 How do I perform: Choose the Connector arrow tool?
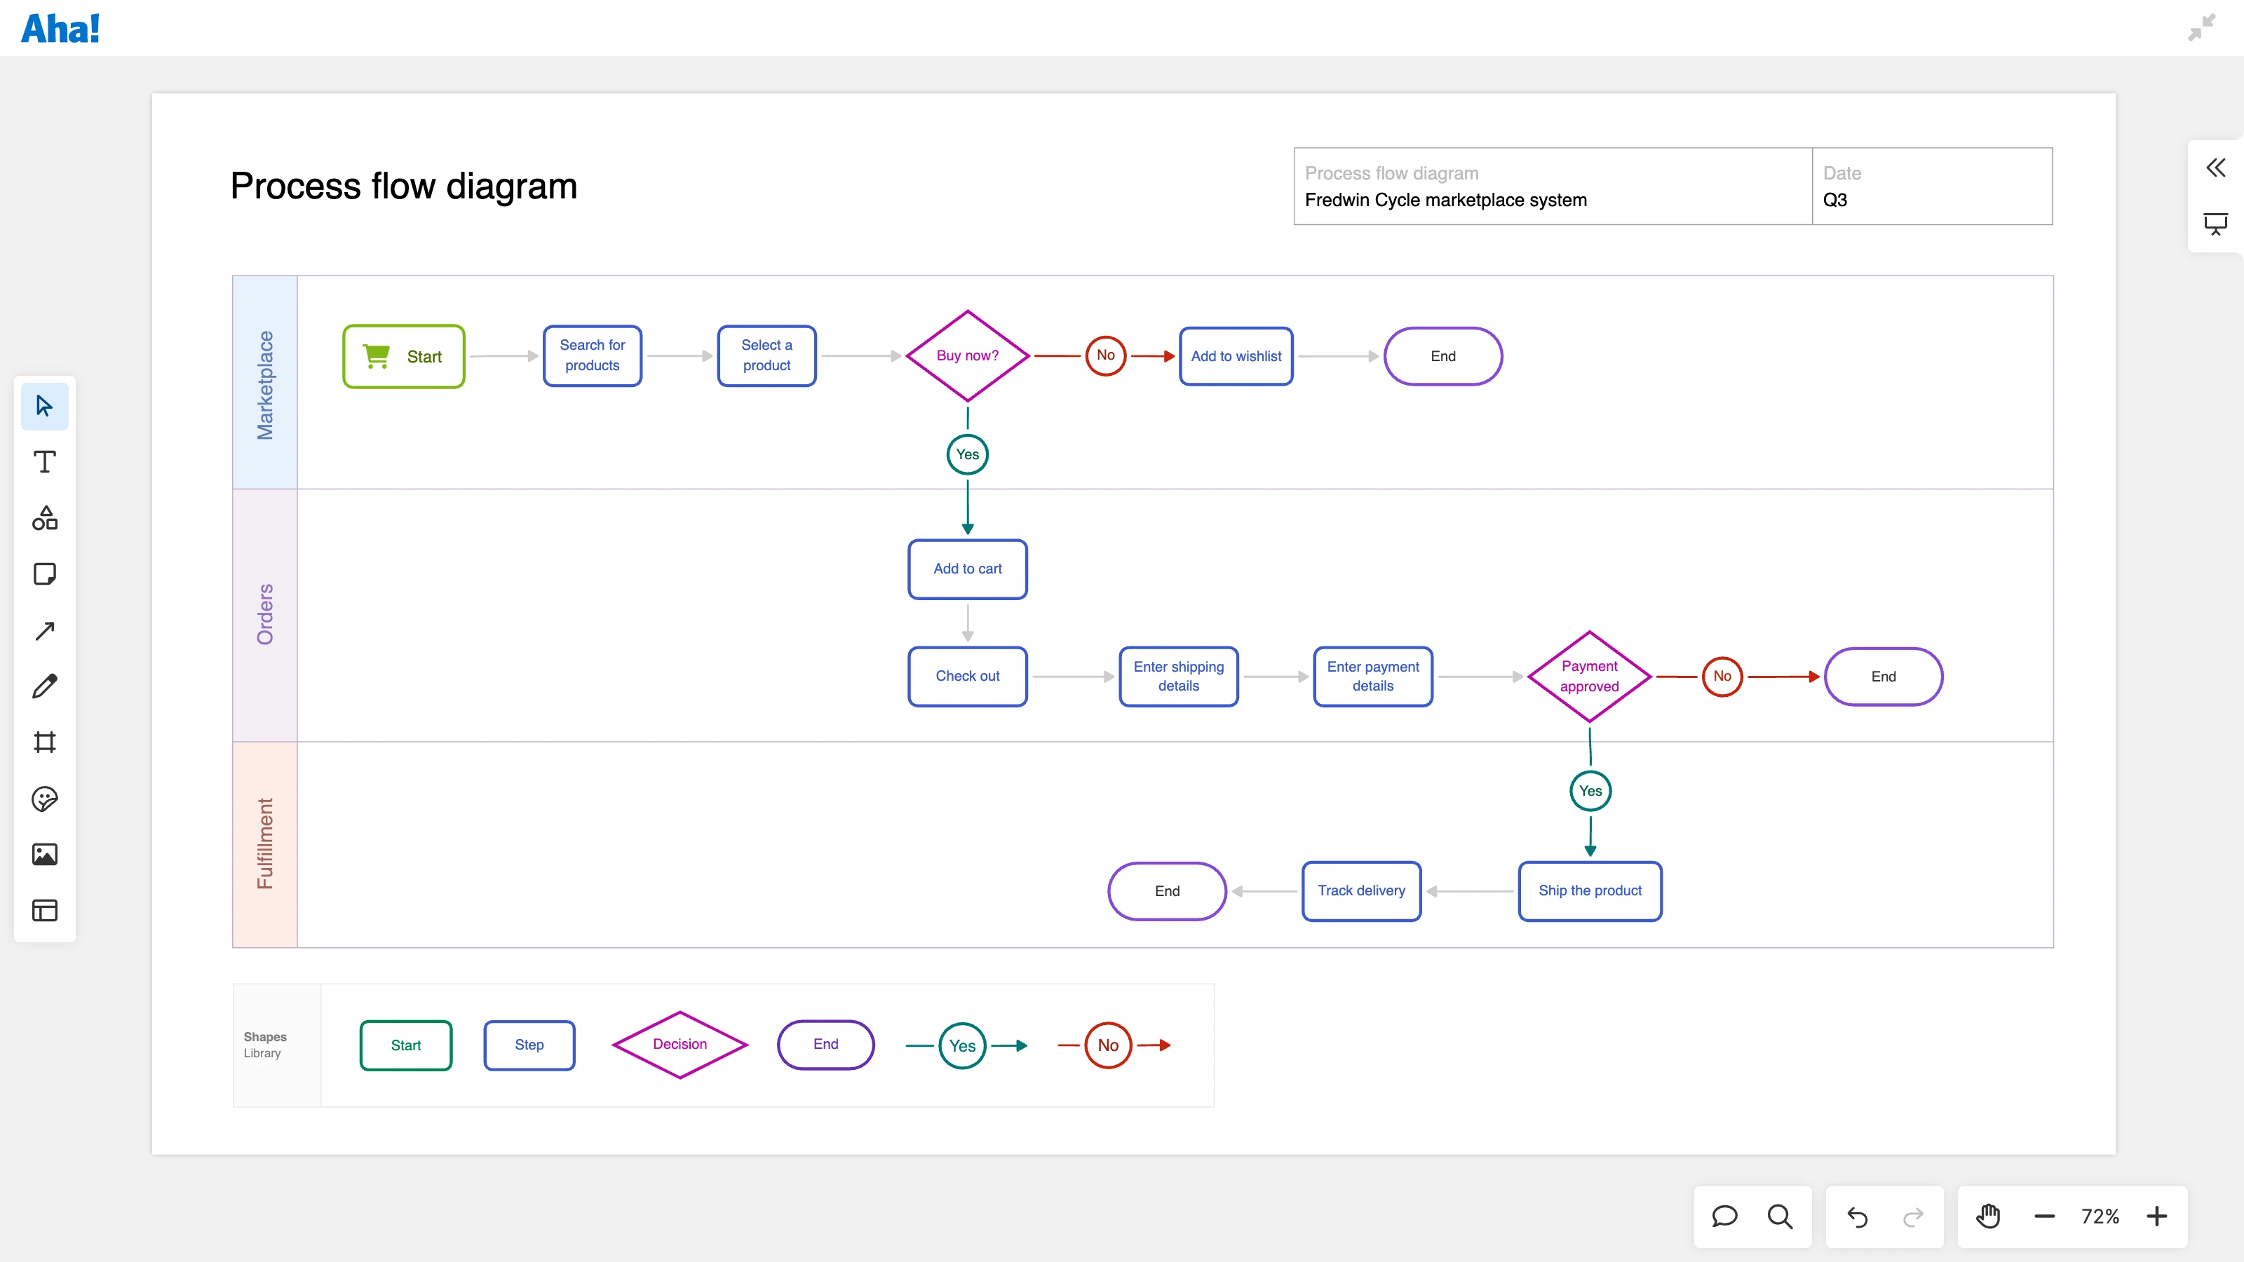(x=44, y=630)
